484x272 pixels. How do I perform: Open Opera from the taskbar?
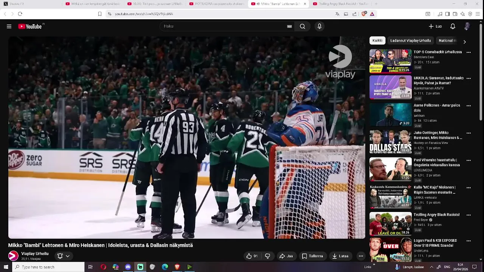pyautogui.click(x=103, y=267)
